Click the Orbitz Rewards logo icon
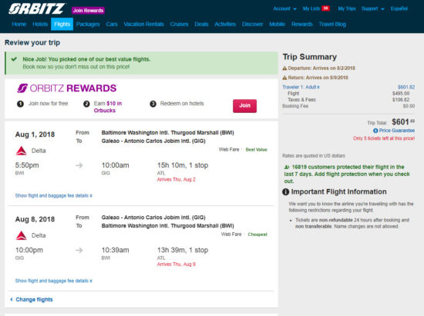The width and height of the screenshot is (424, 316). [x=22, y=88]
